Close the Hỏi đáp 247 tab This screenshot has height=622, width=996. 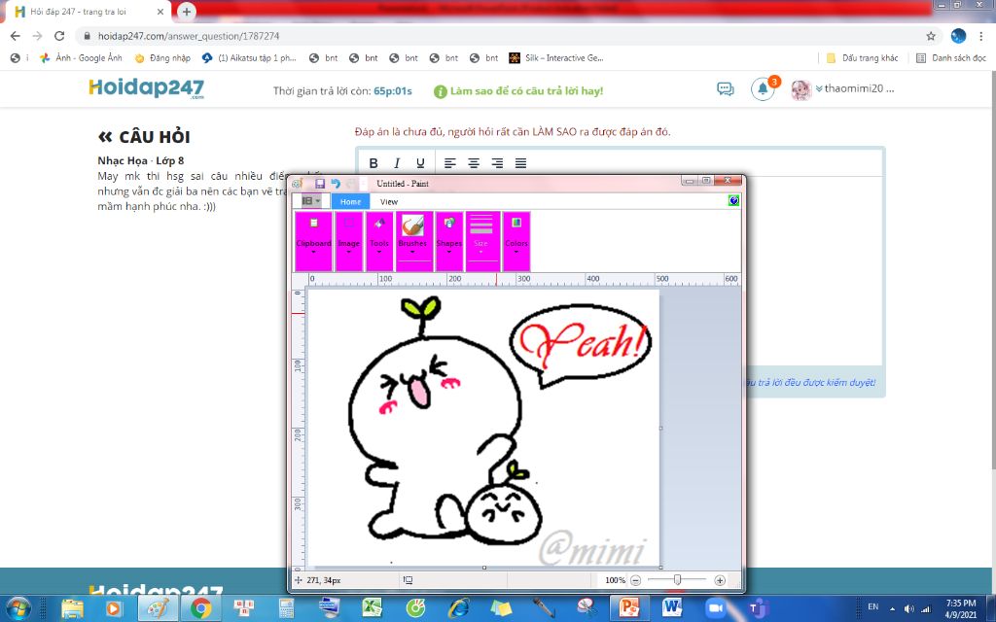pyautogui.click(x=160, y=12)
